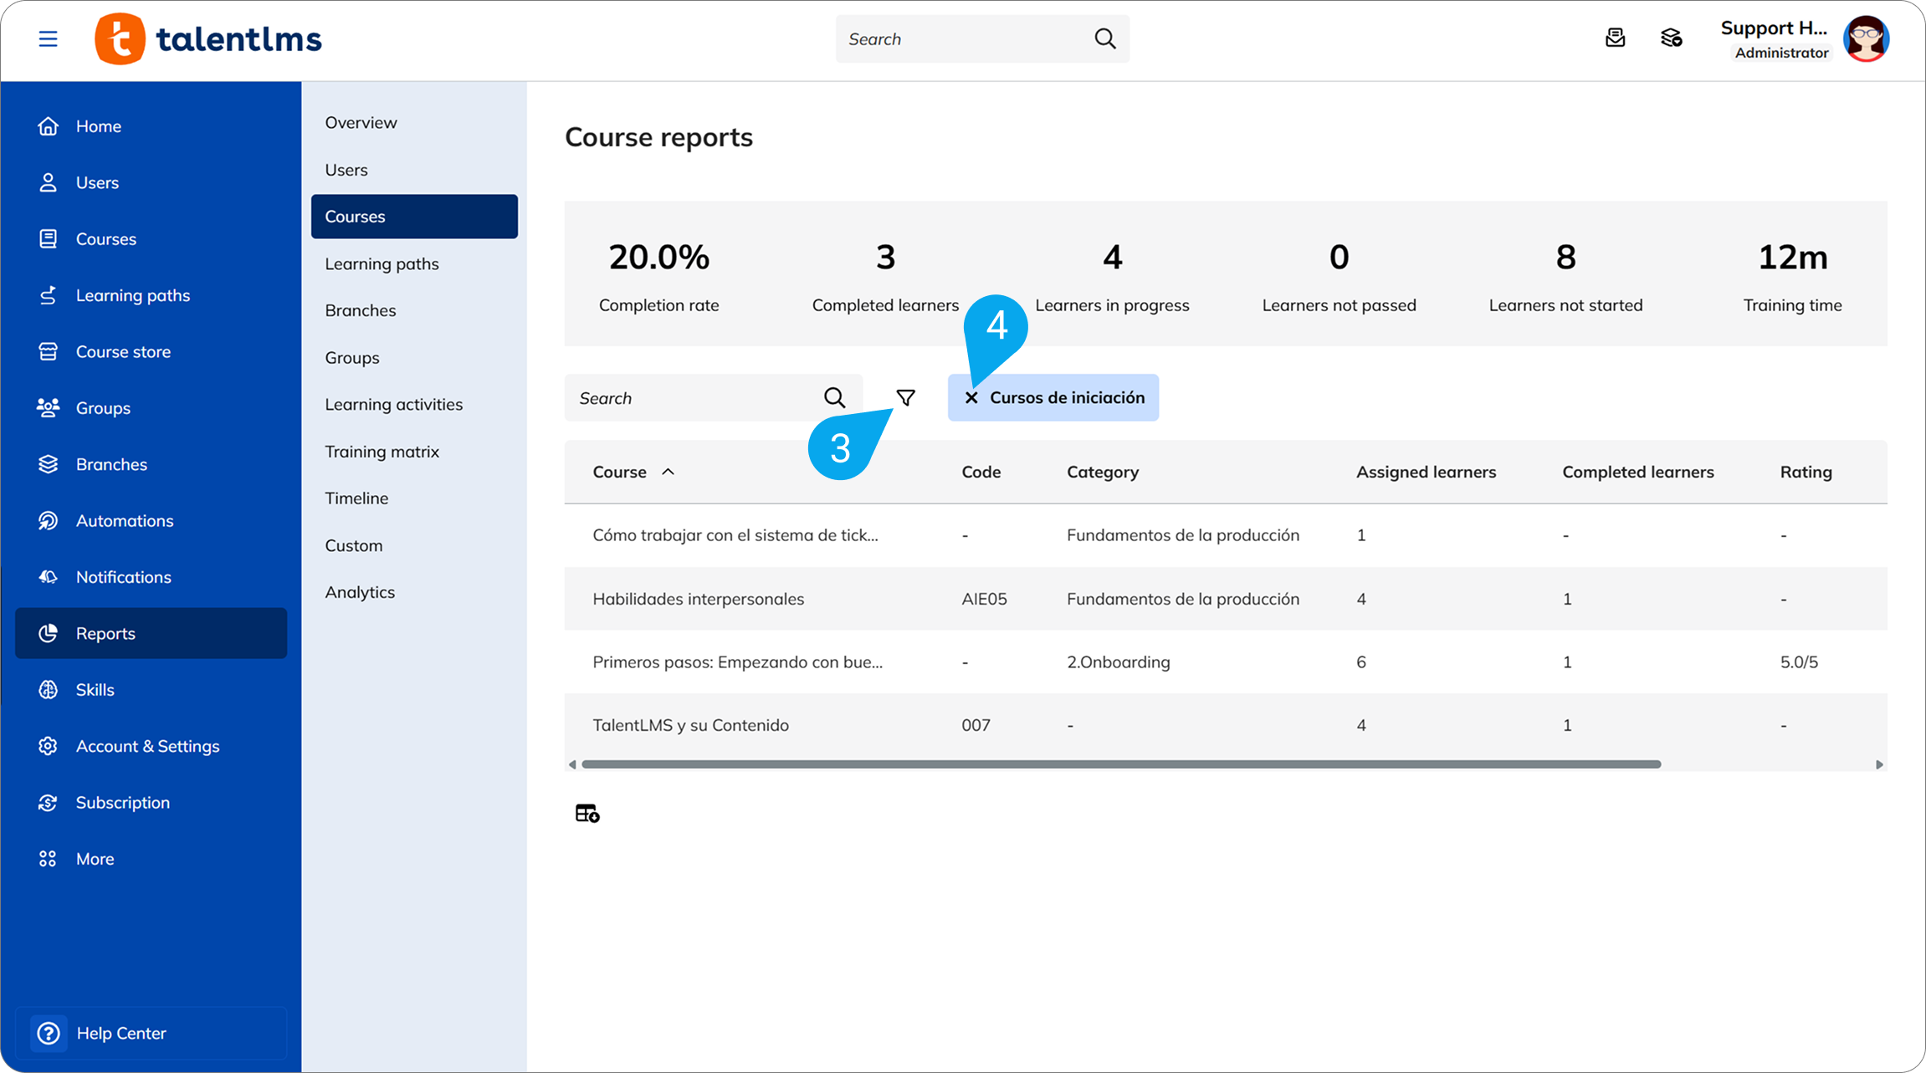Open the administrator profile avatar menu

pyautogui.click(x=1866, y=39)
